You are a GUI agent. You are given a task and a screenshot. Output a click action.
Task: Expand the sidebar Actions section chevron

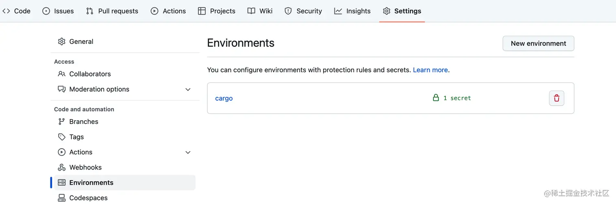(x=188, y=152)
